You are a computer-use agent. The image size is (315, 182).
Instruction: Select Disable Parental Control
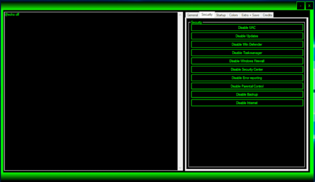(x=247, y=86)
